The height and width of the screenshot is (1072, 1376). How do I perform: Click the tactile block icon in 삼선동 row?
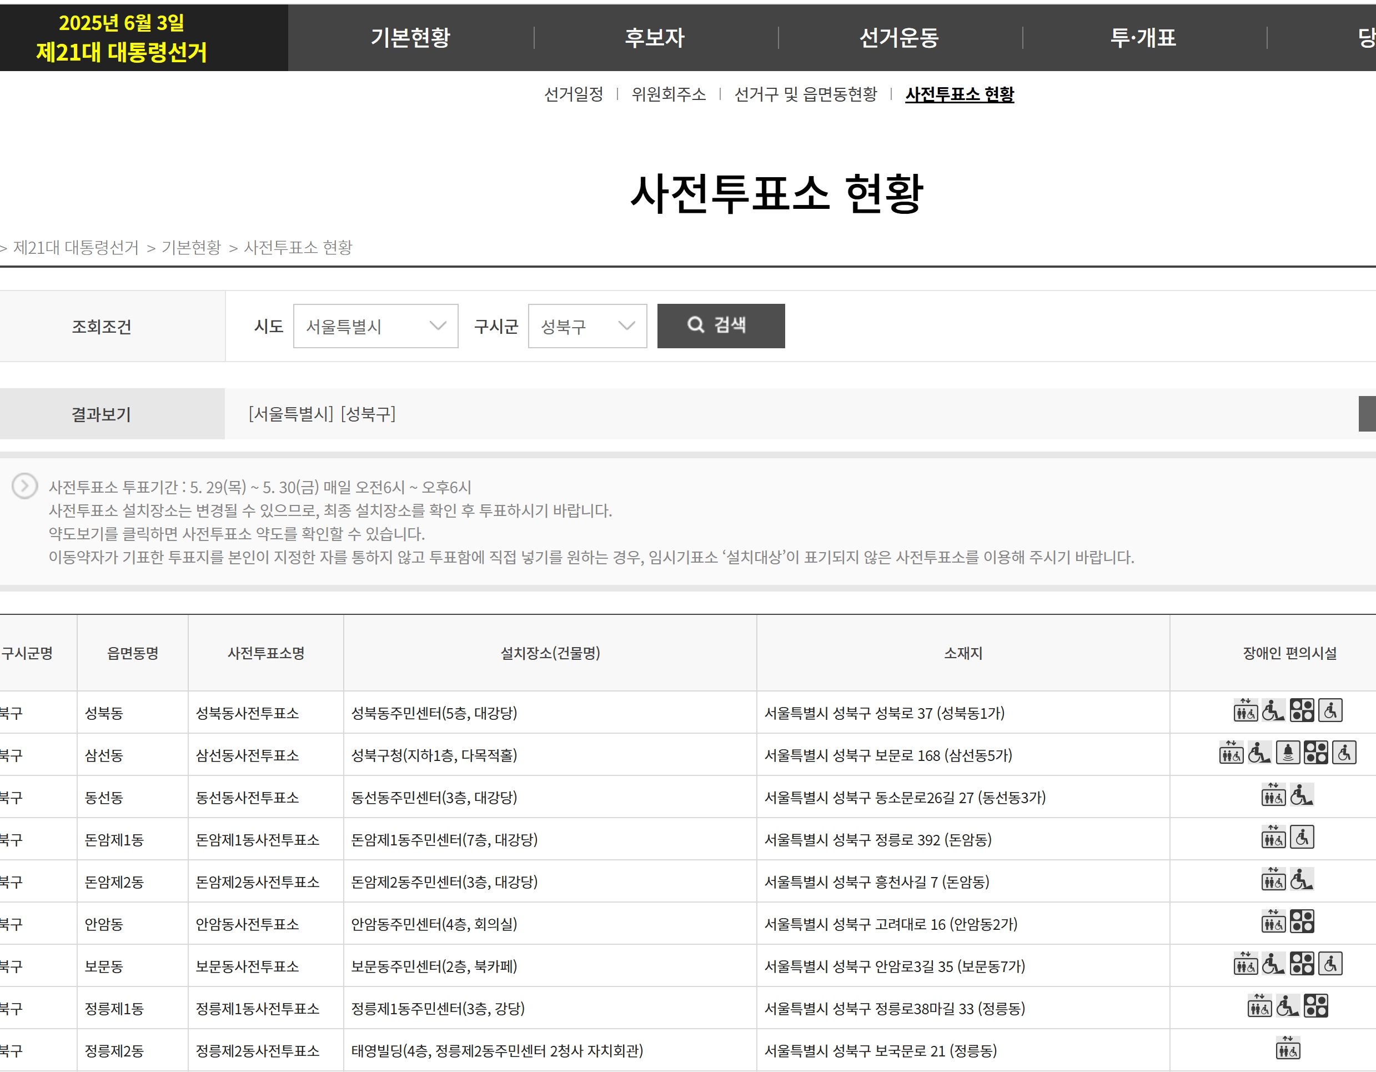(1315, 753)
